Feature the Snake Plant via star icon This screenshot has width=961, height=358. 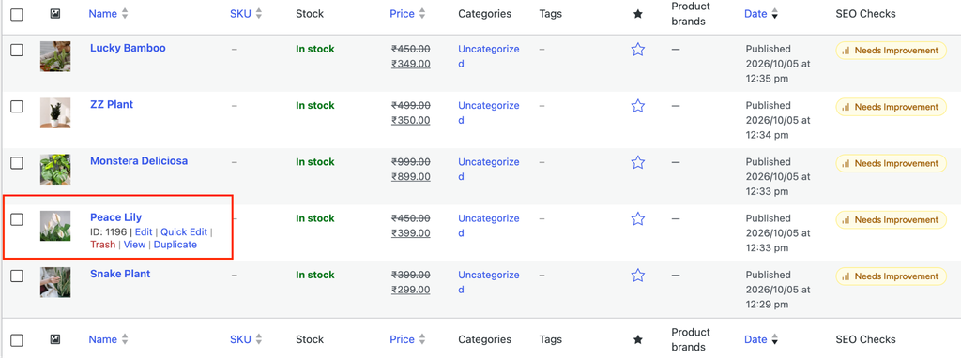pyautogui.click(x=638, y=276)
